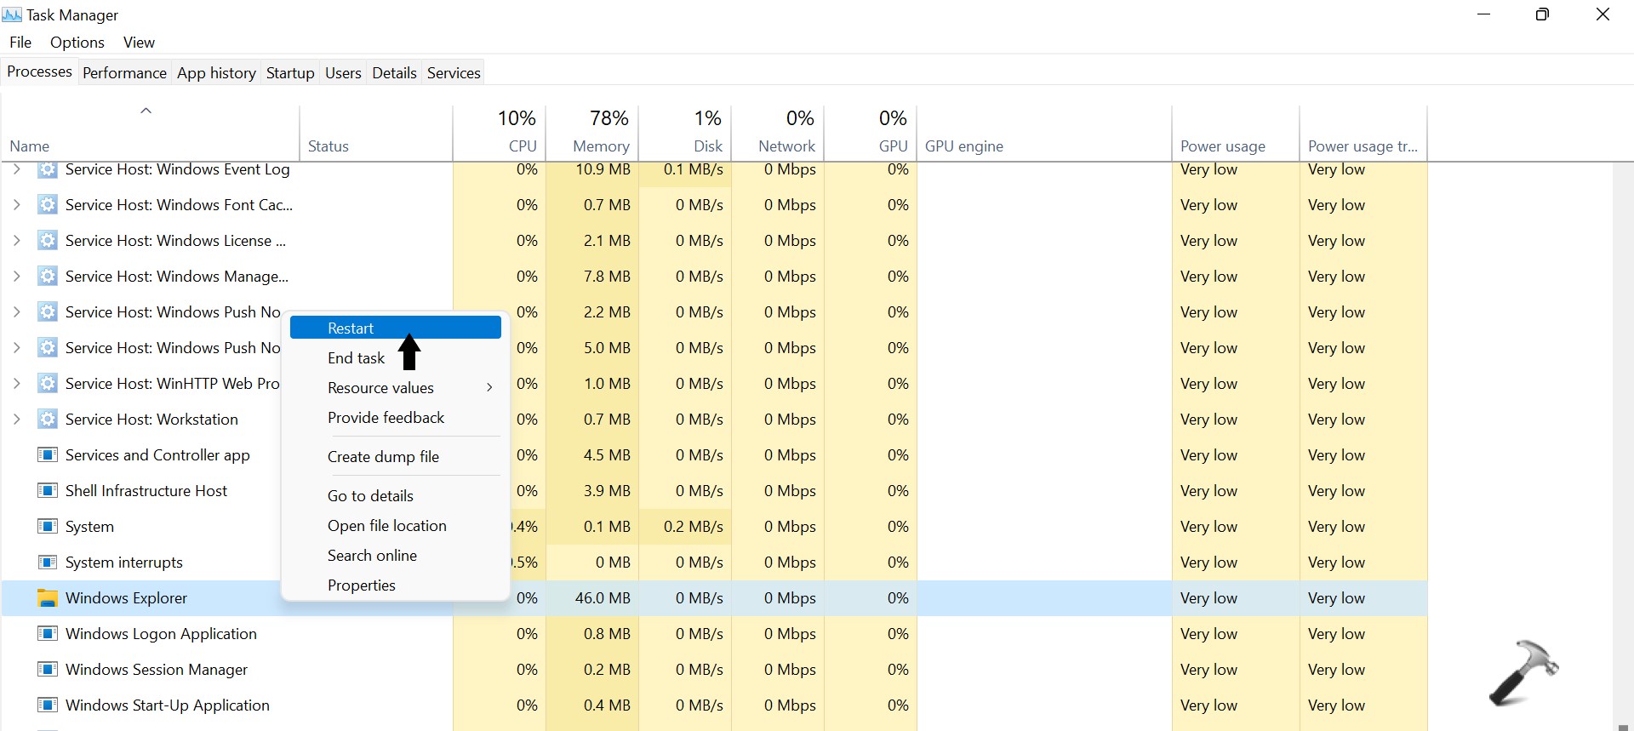Viewport: 1634px width, 731px height.
Task: Click the Windows Logon Application icon
Action: pyautogui.click(x=48, y=634)
